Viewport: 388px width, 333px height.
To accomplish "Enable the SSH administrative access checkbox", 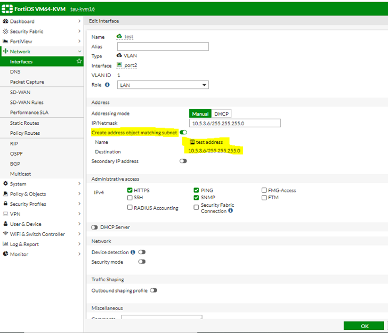I will 130,198.
